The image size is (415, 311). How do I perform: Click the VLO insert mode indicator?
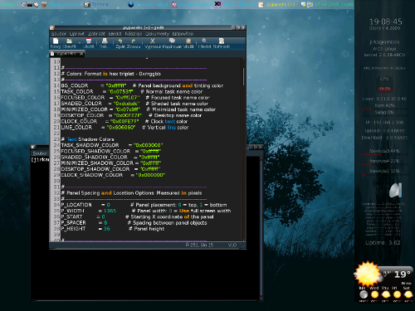(x=232, y=245)
